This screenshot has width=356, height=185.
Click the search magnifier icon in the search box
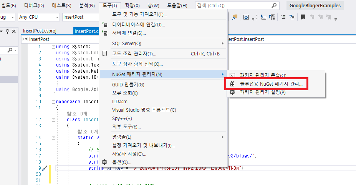coord(274,5)
